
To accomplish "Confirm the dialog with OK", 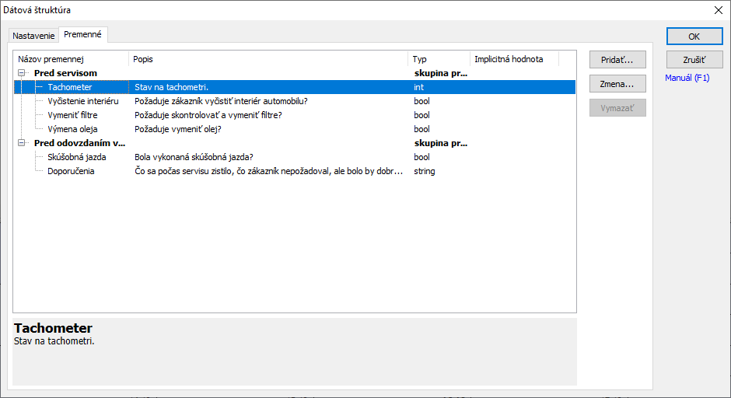I will [x=694, y=37].
